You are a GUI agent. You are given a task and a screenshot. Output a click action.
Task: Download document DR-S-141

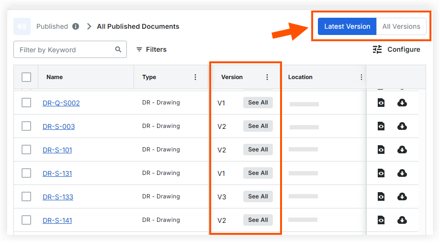tap(402, 220)
